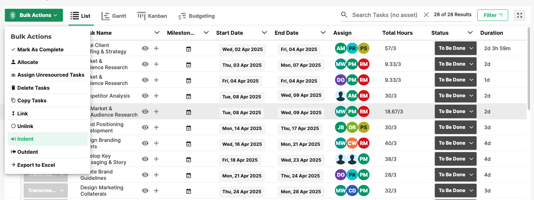Open the Bulk Actions dropdown button
Image resolution: width=534 pixels, height=200 pixels.
click(x=34, y=15)
